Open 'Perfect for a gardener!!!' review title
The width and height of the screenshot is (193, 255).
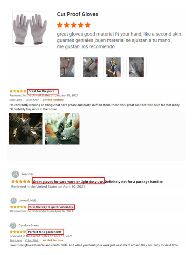tap(45, 232)
